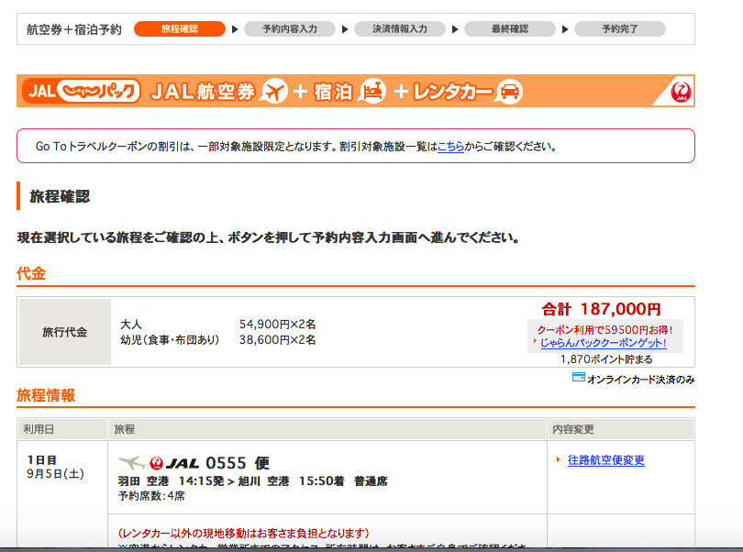Viewport: 743px width, 552px height.
Task: Click the クーポン利用で59500円お得! text
Action: tap(604, 330)
